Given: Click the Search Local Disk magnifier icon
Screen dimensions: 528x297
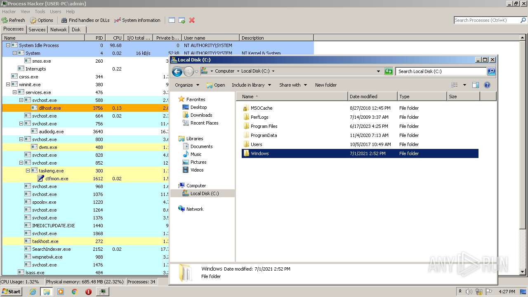Looking at the screenshot, I should pyautogui.click(x=491, y=71).
